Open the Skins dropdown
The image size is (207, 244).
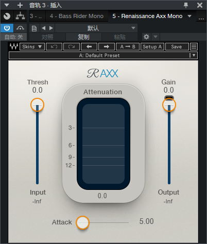(32, 47)
